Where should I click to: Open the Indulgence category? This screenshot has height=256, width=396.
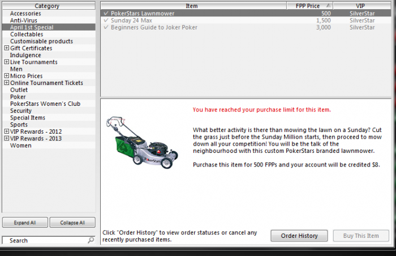(25, 55)
